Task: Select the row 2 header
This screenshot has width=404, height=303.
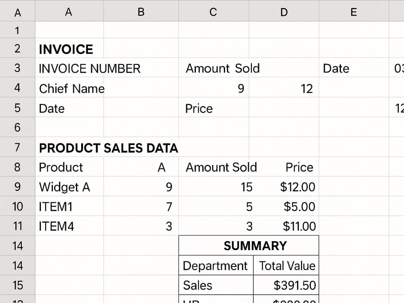Action: click(x=17, y=48)
